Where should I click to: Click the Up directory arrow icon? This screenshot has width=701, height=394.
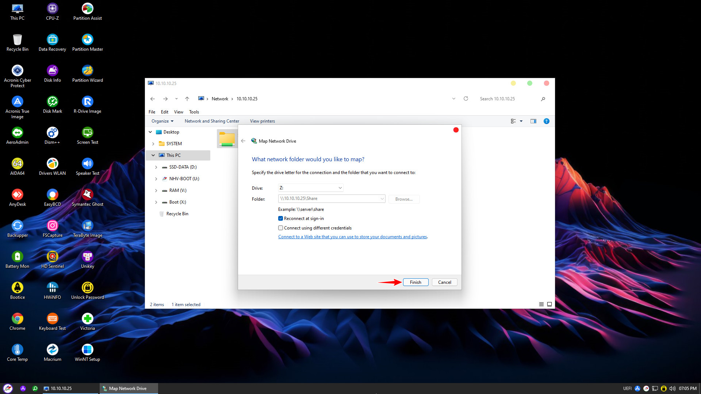click(187, 98)
